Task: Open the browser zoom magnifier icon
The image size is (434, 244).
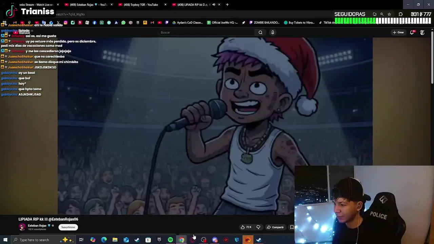Action: coord(382,14)
